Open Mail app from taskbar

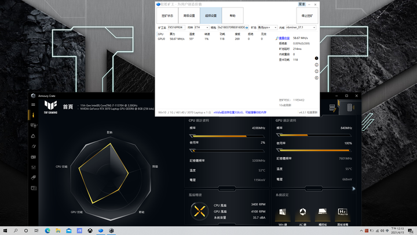pos(69,231)
